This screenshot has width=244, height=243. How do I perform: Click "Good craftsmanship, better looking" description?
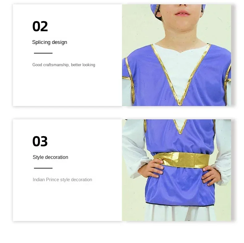[x=64, y=65]
